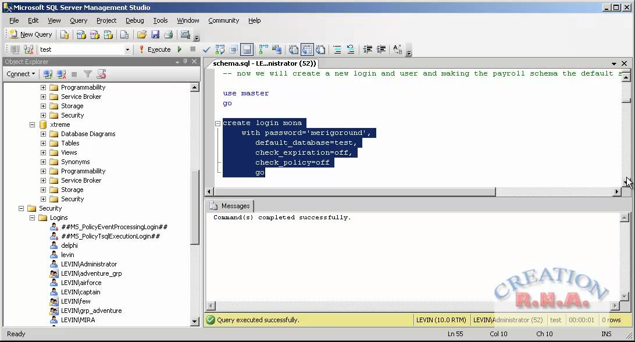
Task: Select the LEVIN\airforce login
Action: (x=81, y=283)
